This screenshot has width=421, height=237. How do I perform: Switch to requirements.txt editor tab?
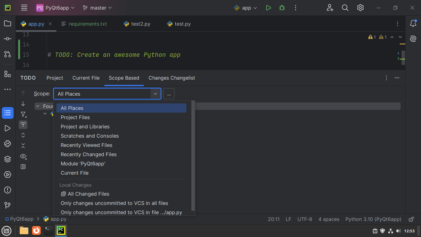pyautogui.click(x=84, y=24)
